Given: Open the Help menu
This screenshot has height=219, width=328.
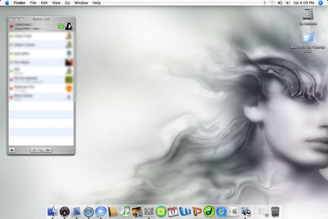Looking at the screenshot, I should coord(97,3).
